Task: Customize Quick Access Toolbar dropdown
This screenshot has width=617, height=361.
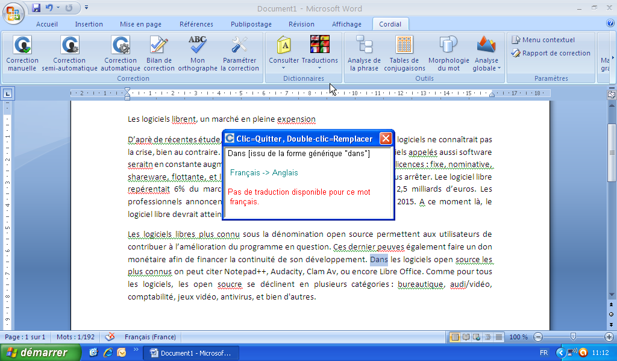Action: point(87,7)
